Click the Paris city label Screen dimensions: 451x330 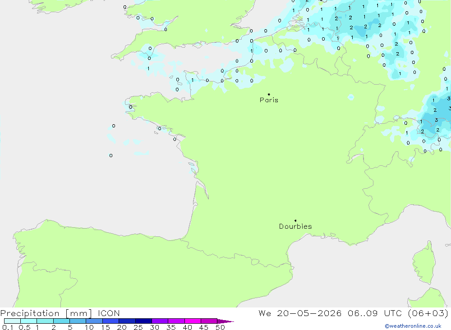[269, 100]
